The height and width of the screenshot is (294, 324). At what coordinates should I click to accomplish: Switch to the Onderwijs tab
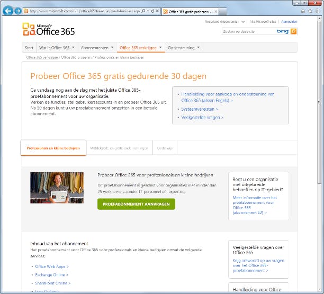[x=165, y=148]
